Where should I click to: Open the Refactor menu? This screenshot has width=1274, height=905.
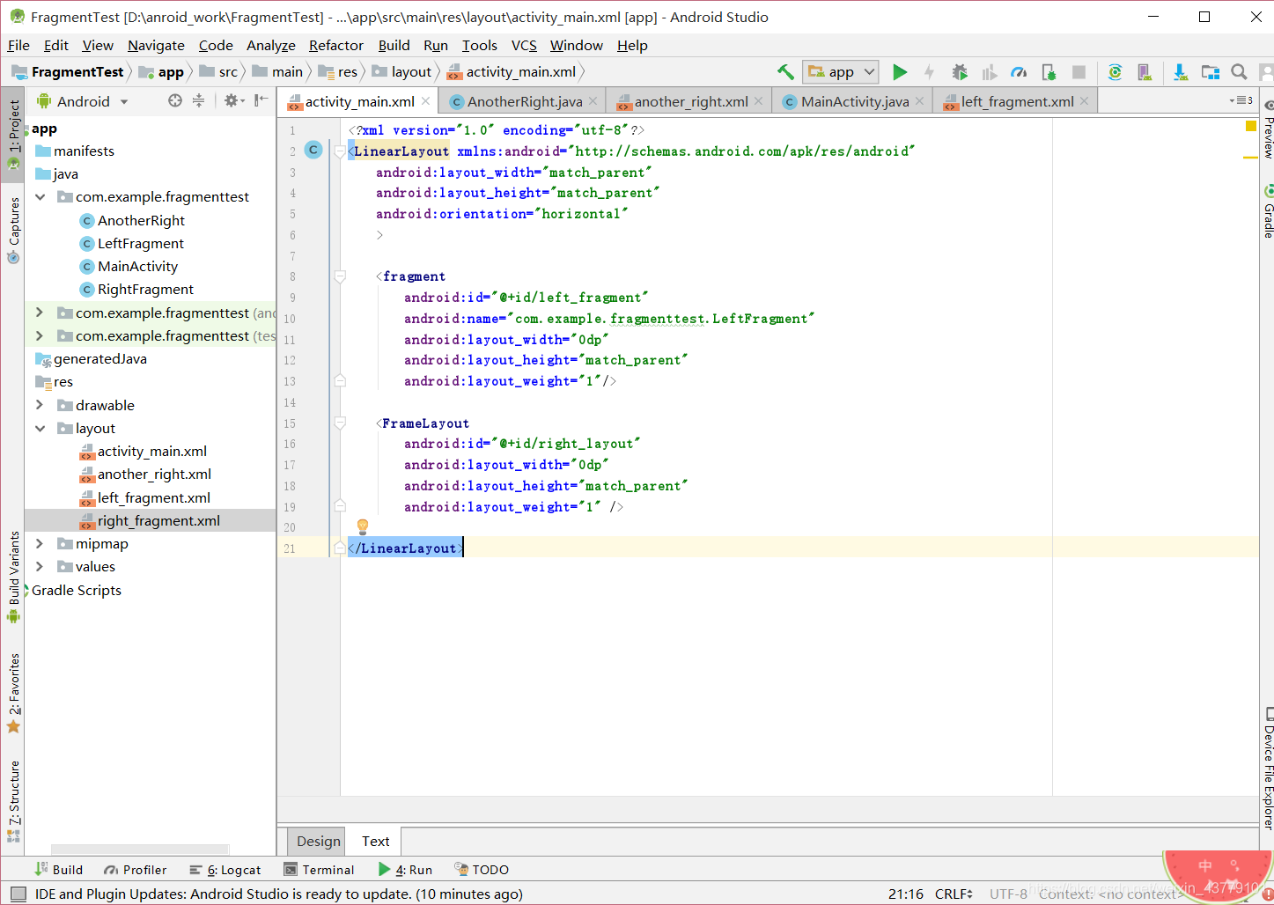pyautogui.click(x=335, y=45)
